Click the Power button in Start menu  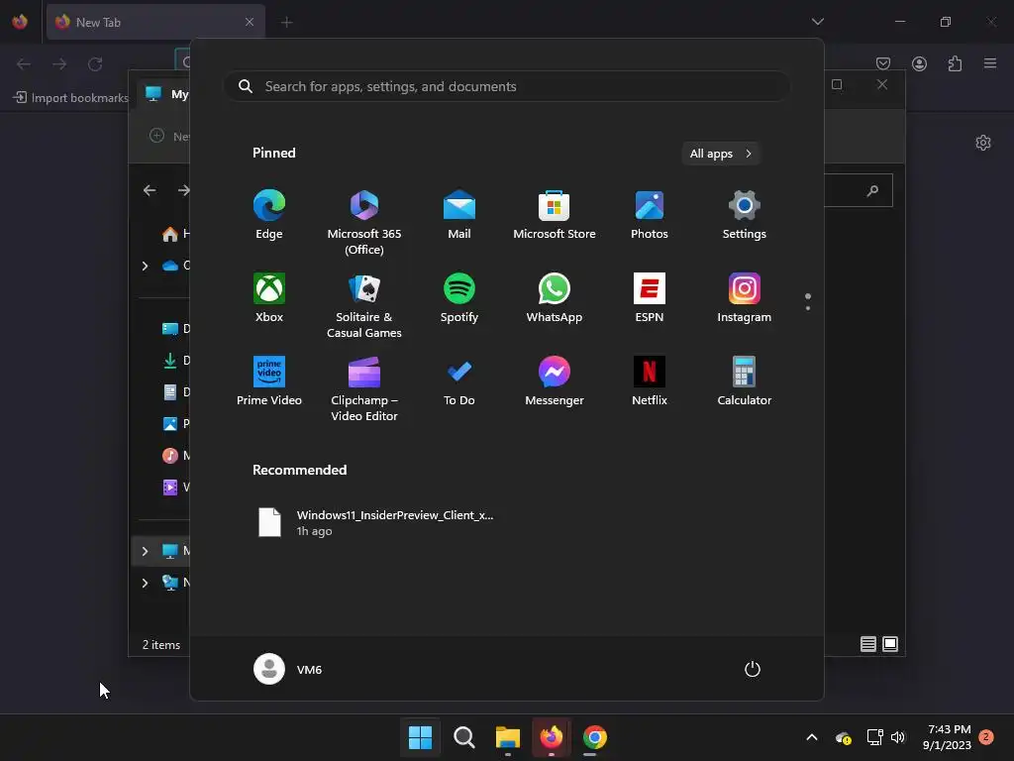(753, 669)
